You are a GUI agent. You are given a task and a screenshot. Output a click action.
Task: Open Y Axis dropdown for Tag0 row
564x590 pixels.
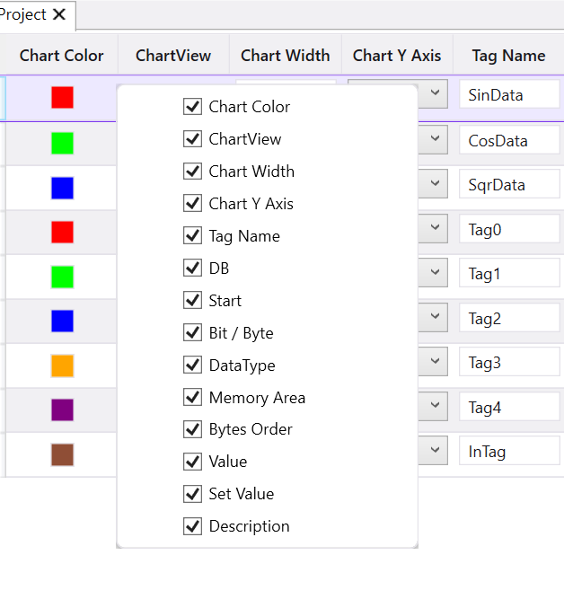click(x=435, y=228)
